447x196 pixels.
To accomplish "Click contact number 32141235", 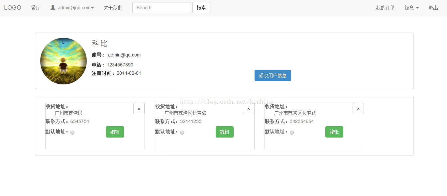I will tap(191, 121).
